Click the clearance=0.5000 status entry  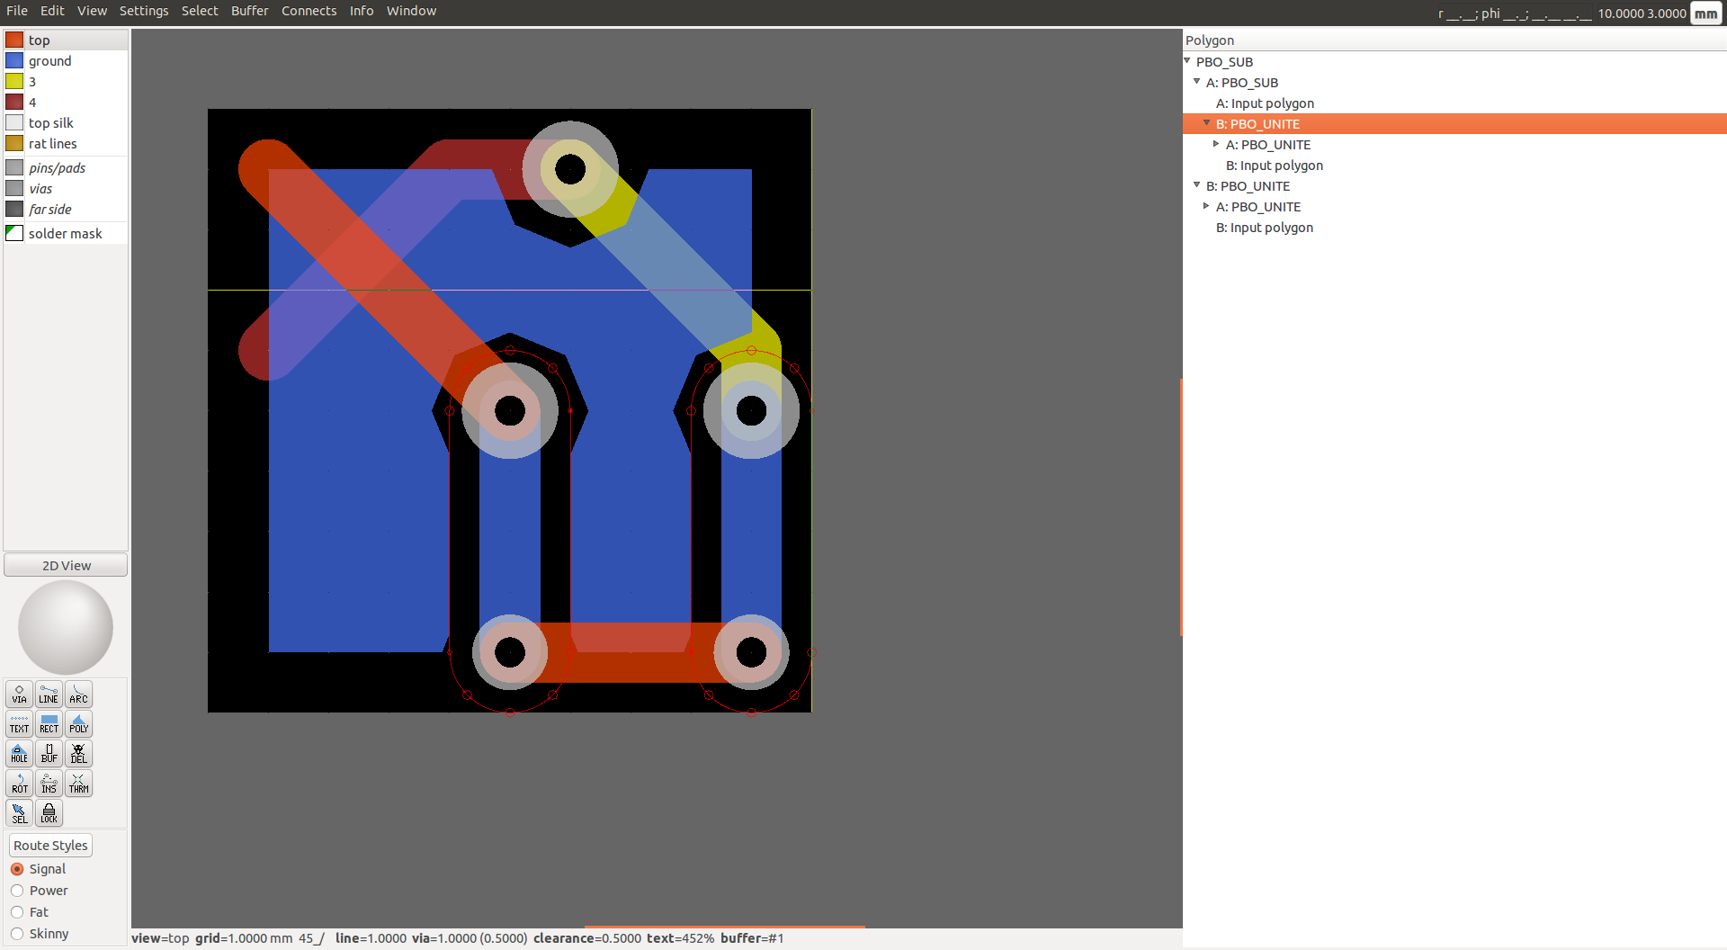(587, 938)
